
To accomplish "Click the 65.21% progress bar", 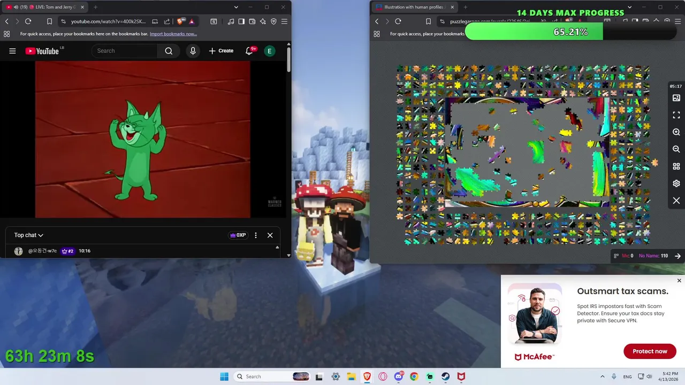I will coord(570,32).
